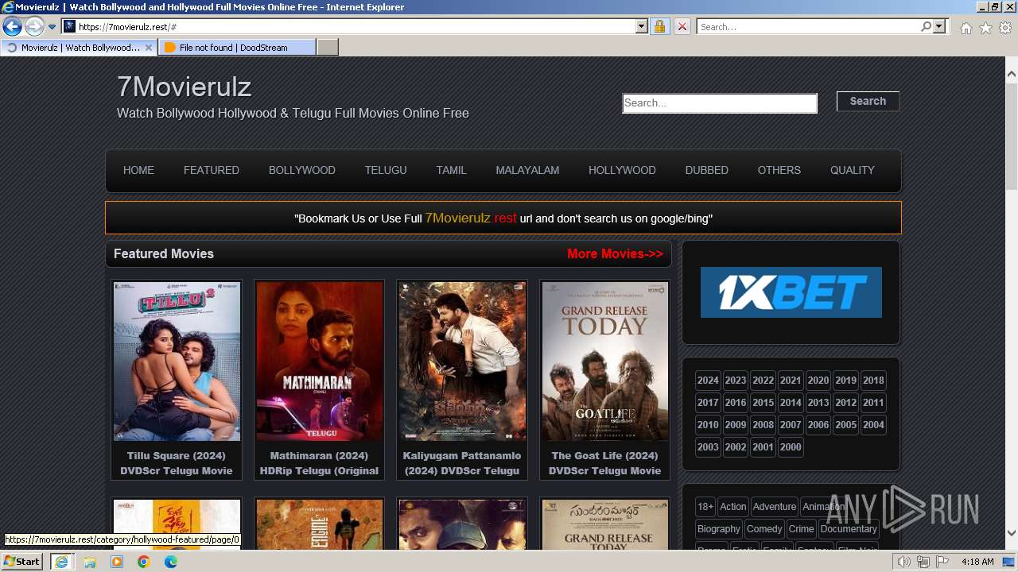Close the Movierulz tab with its X
The image size is (1018, 572).
pos(148,48)
